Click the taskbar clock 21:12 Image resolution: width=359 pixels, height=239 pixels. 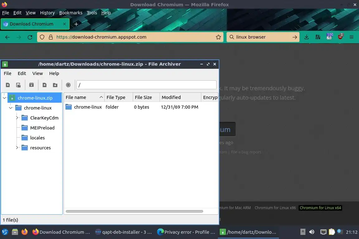click(x=352, y=232)
